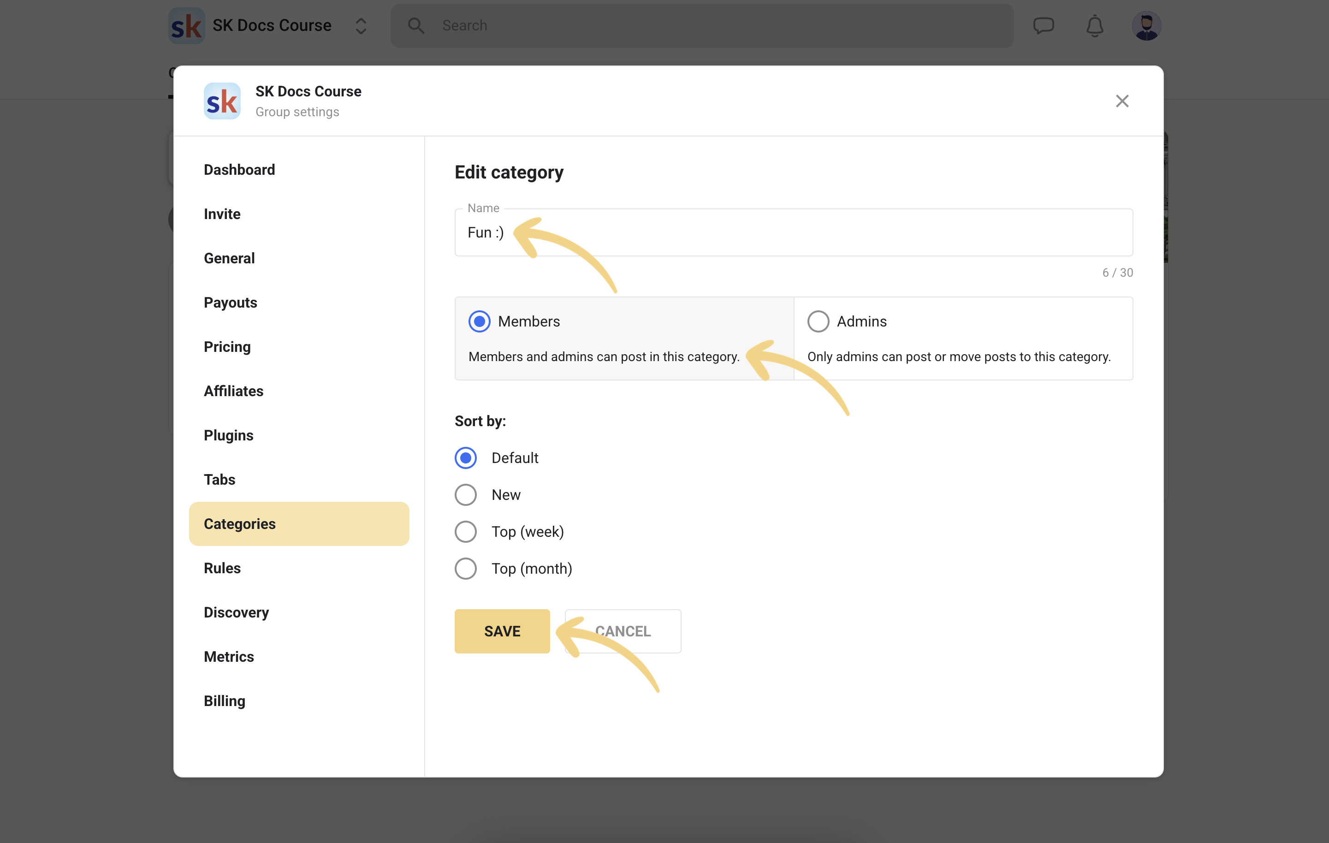Click the 6 / 30 character counter

(1118, 273)
